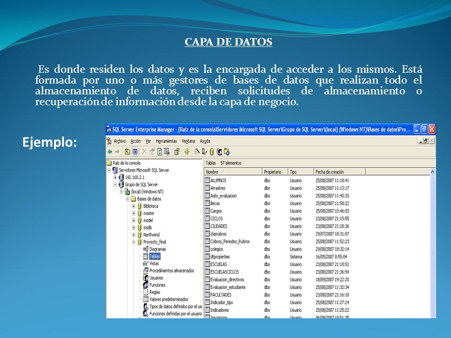Screen dimensions: 451x338
Task: Sort tables by the Propietario column header
Action: 275,172
